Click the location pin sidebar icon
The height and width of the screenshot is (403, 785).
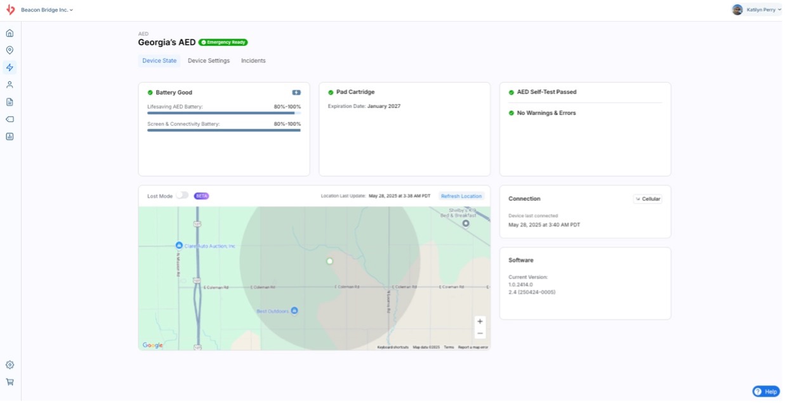click(x=10, y=50)
